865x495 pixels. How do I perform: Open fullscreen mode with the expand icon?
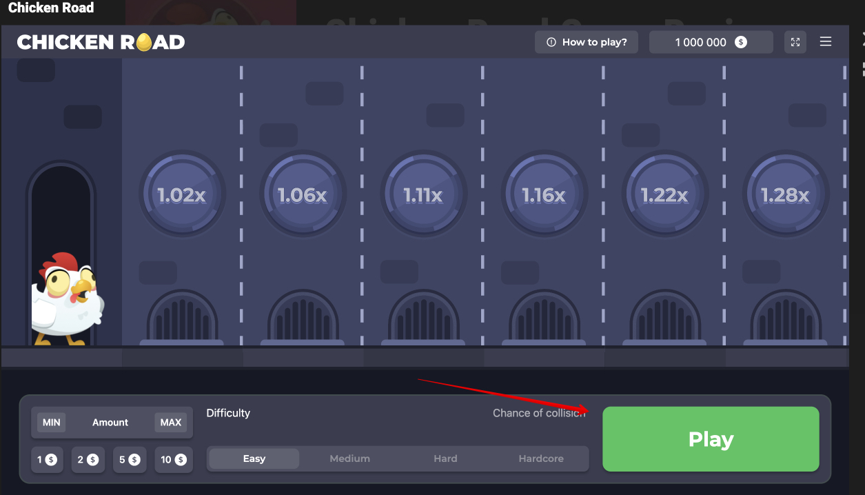click(795, 41)
